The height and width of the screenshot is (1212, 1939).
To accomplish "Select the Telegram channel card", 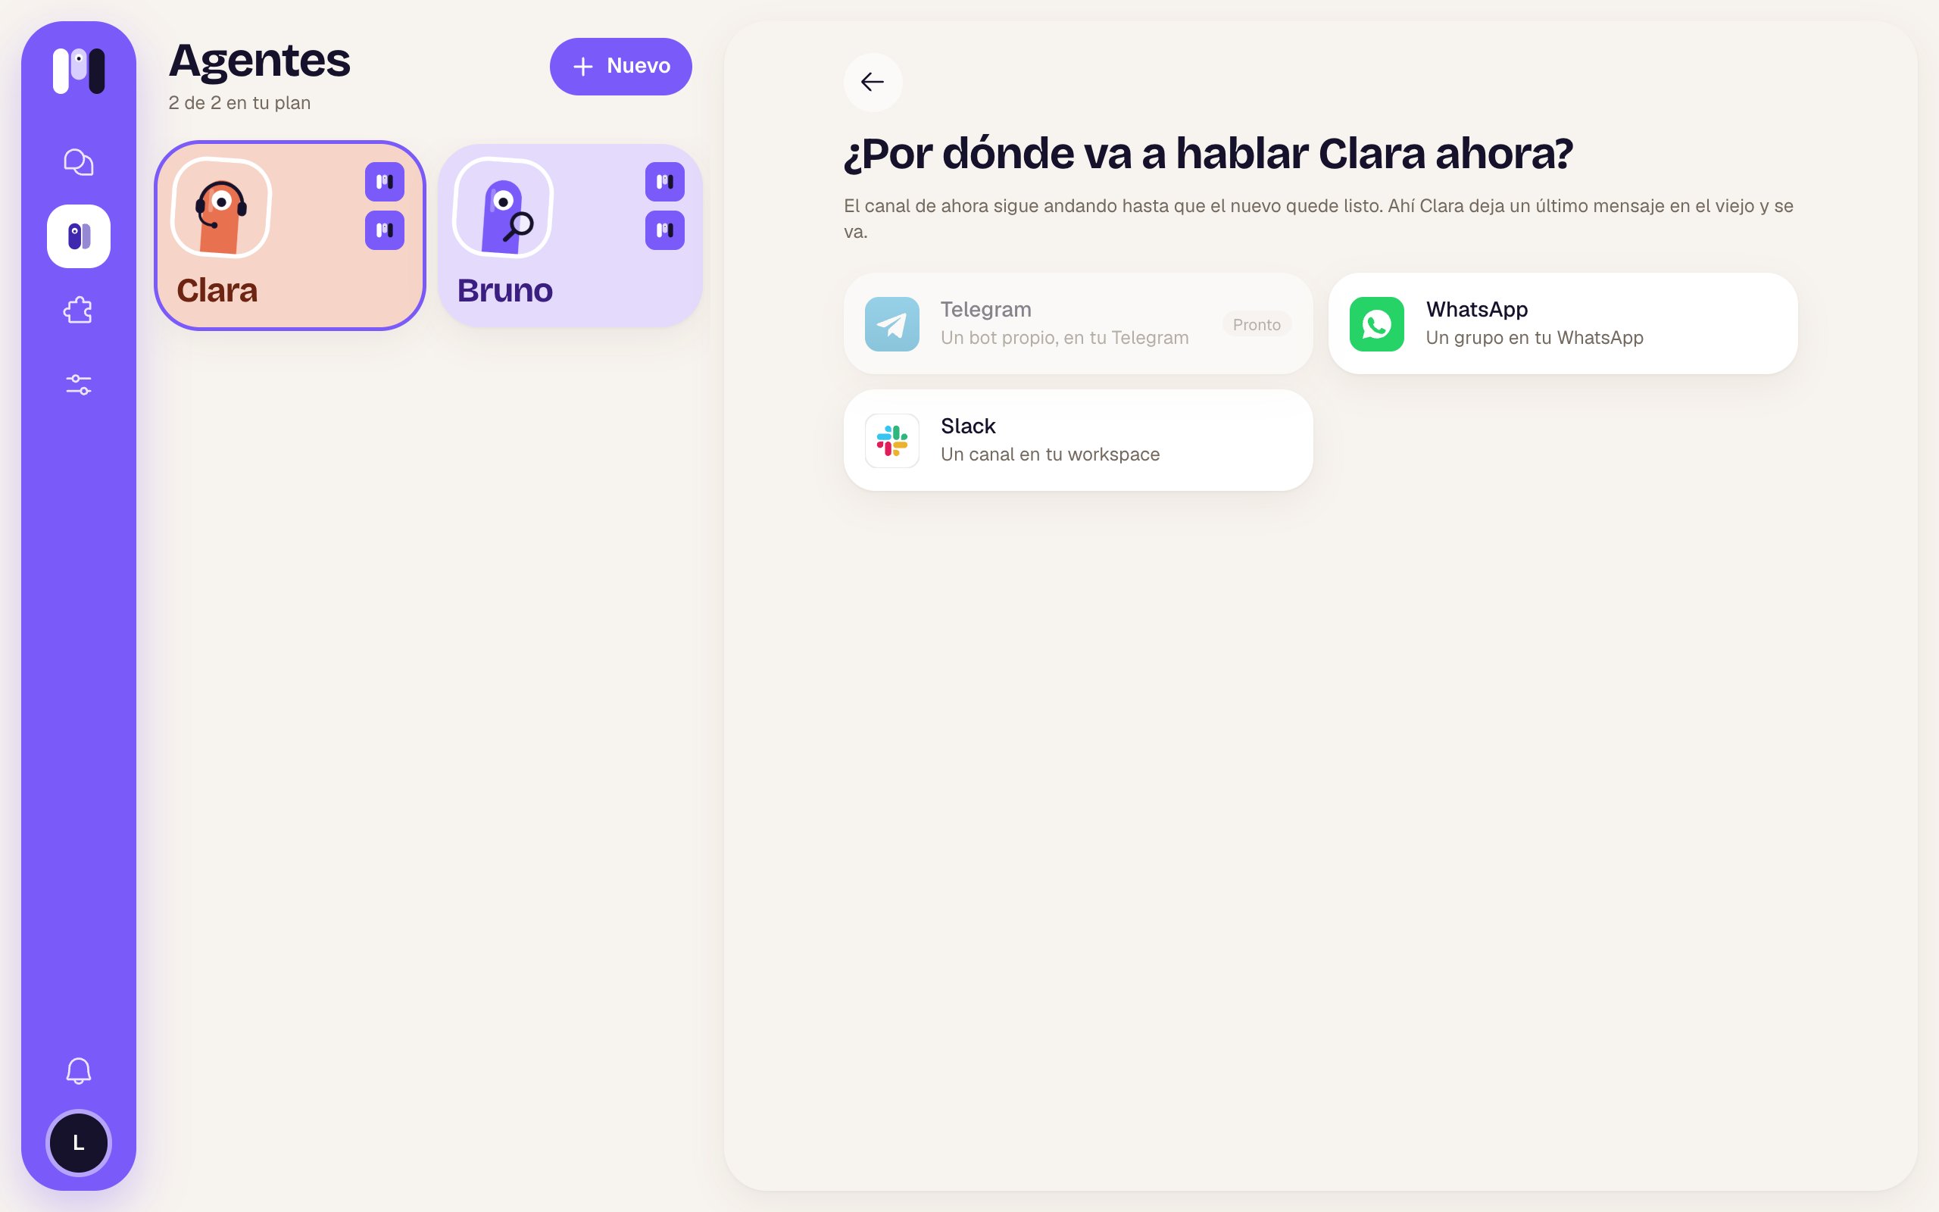I will [x=1078, y=324].
